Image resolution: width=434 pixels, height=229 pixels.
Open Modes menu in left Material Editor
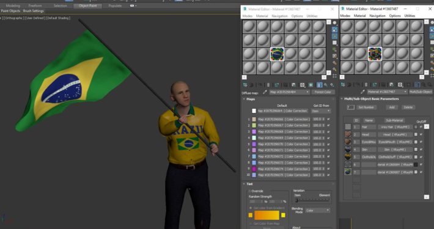[x=247, y=16]
